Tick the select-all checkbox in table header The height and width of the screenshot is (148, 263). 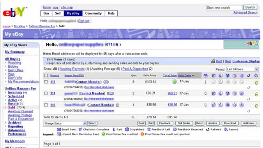point(46,76)
